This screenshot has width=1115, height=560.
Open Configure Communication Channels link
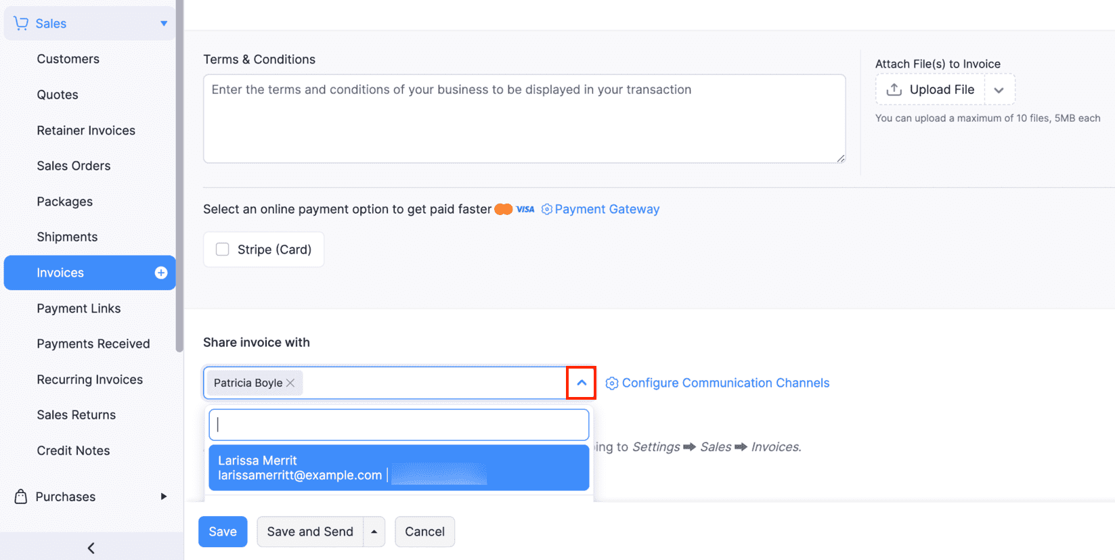click(725, 383)
